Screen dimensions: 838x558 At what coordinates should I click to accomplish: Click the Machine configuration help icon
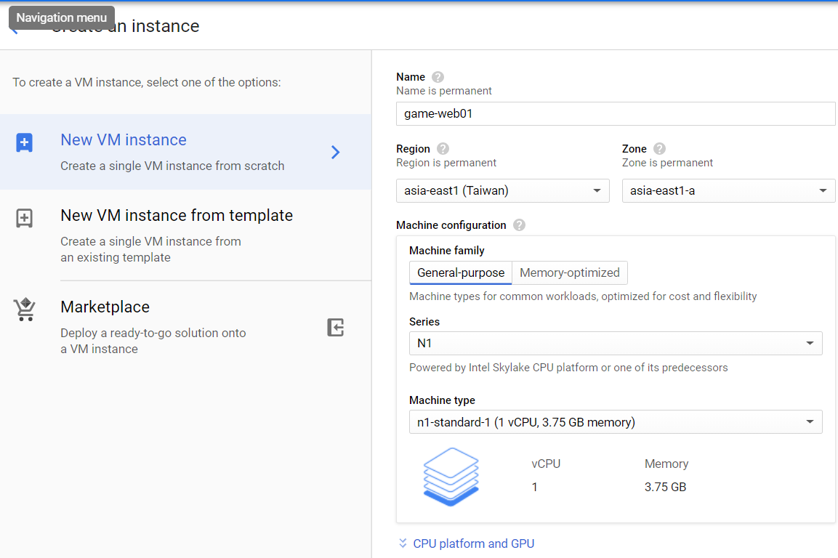click(x=519, y=225)
